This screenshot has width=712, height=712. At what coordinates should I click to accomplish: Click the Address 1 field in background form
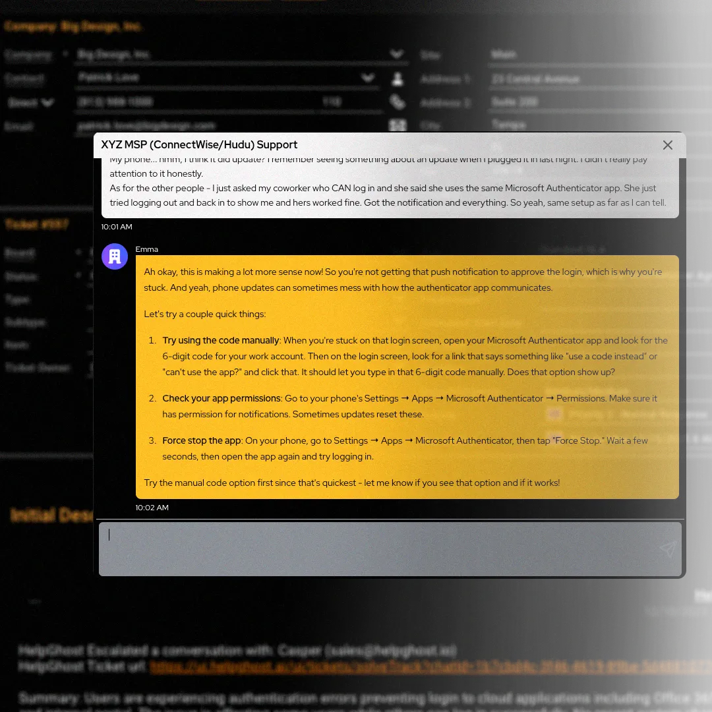point(599,79)
